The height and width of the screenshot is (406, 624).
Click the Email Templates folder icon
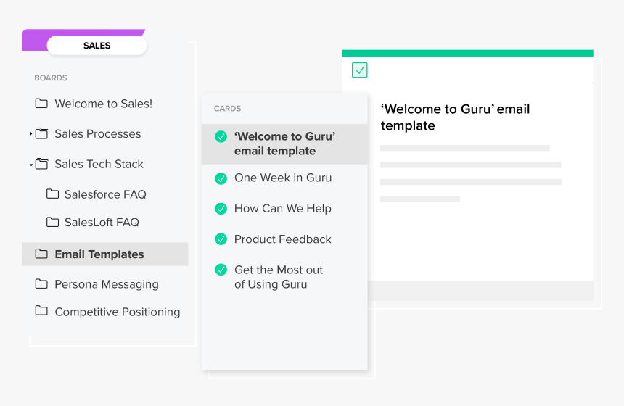pyautogui.click(x=41, y=254)
